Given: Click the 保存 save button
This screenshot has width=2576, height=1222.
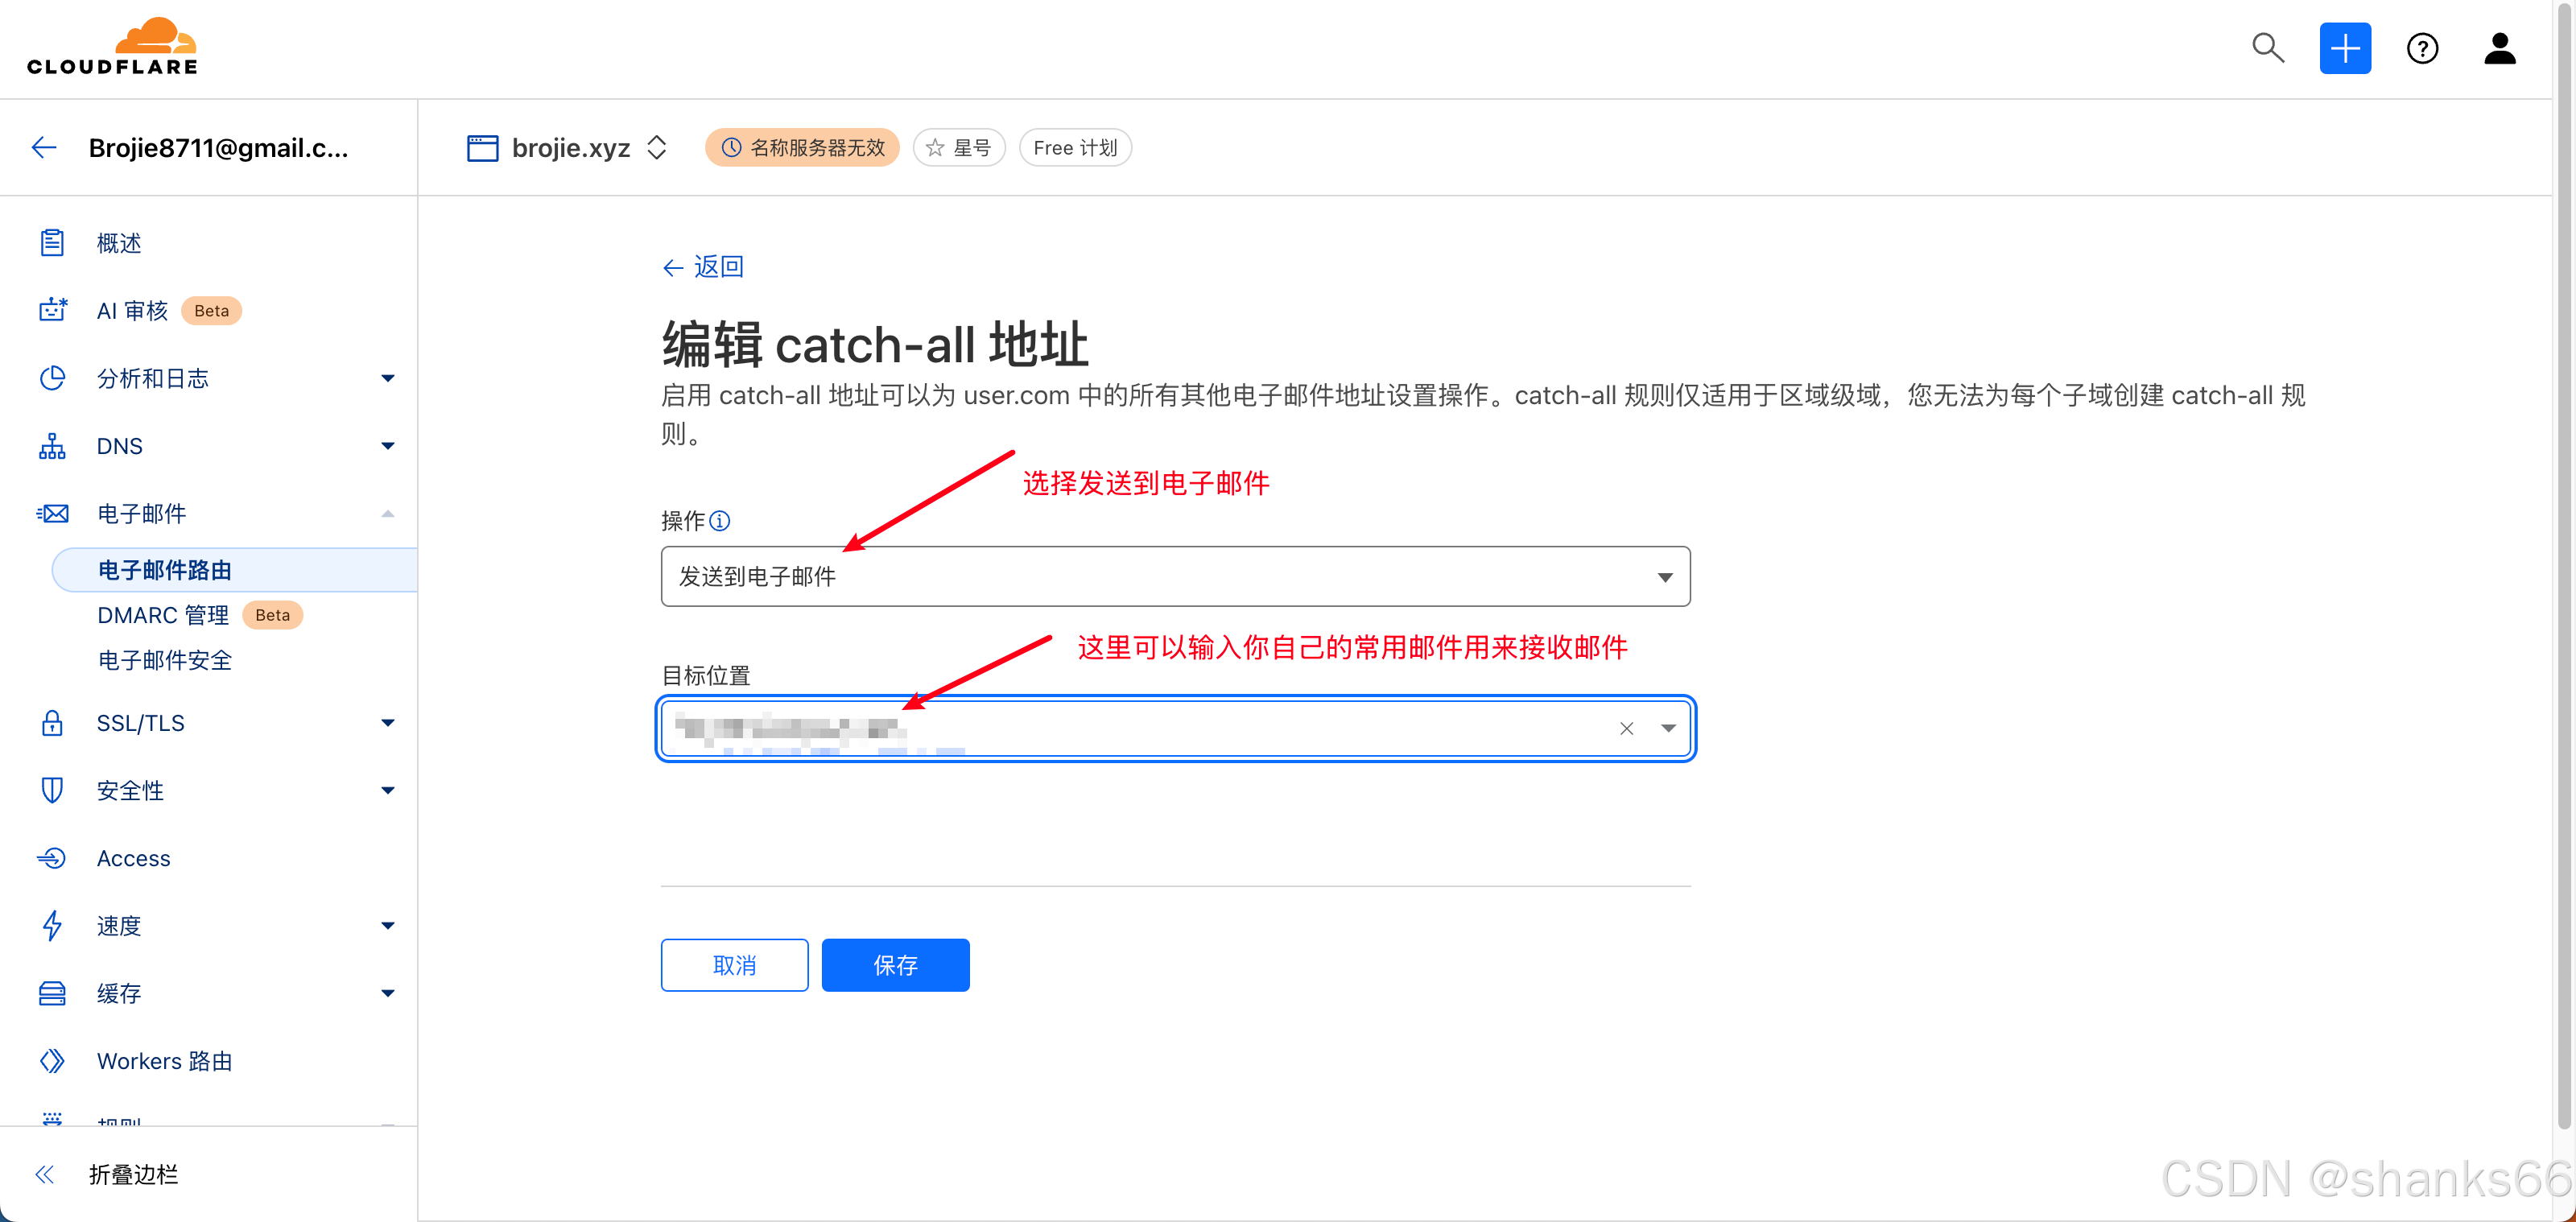Looking at the screenshot, I should point(894,965).
